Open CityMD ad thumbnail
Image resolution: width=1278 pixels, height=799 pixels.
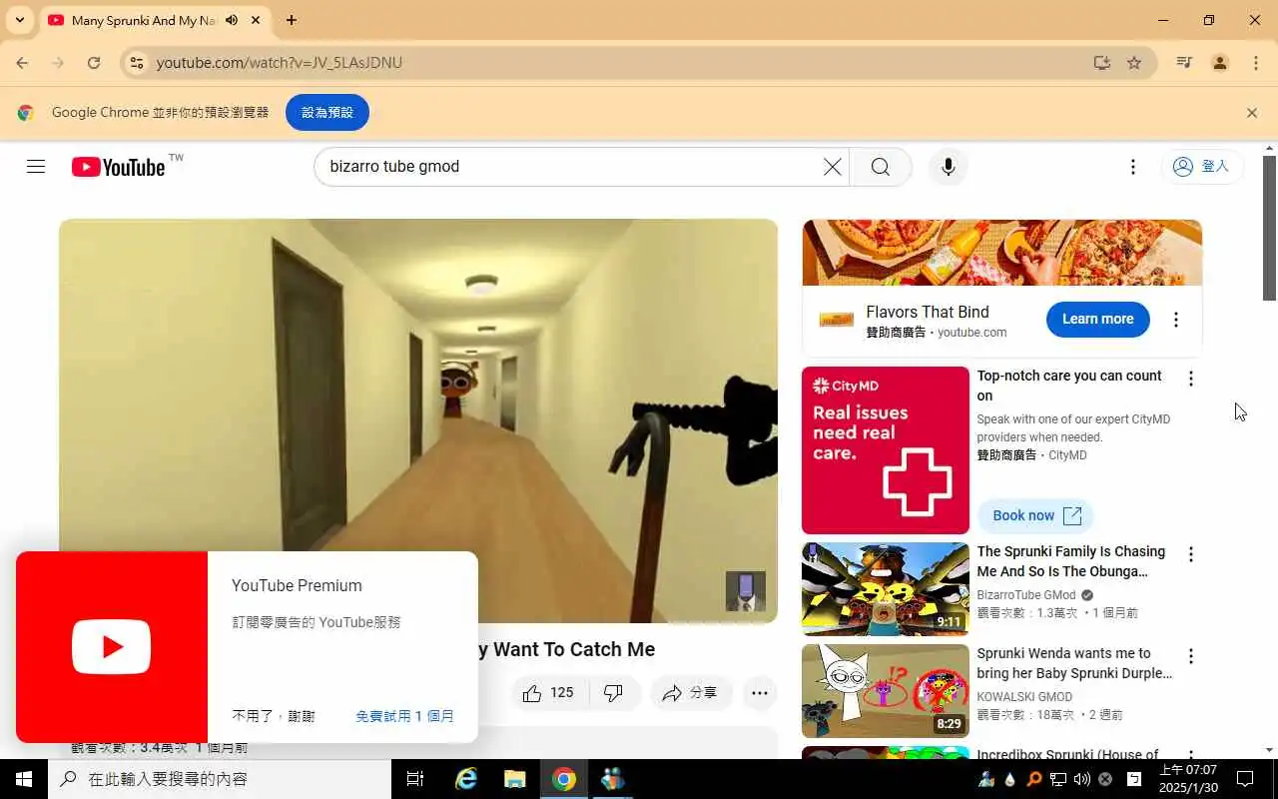tap(886, 450)
